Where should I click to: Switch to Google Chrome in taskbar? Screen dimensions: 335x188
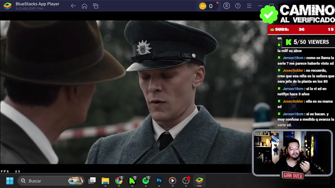(x=119, y=181)
